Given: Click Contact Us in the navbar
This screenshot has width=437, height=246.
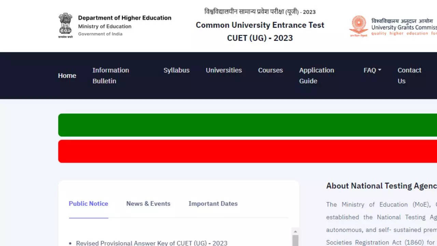Looking at the screenshot, I should click(x=409, y=76).
